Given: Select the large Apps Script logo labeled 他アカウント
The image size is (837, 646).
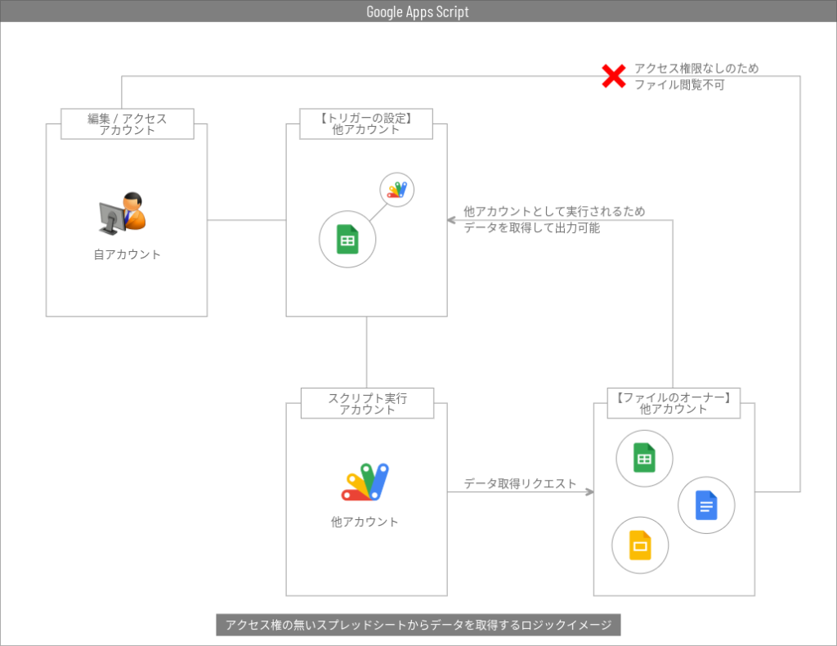Looking at the screenshot, I should click(365, 482).
